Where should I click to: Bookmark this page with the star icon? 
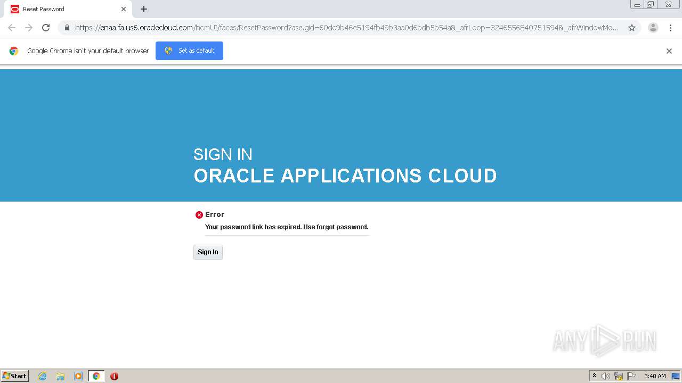point(632,28)
